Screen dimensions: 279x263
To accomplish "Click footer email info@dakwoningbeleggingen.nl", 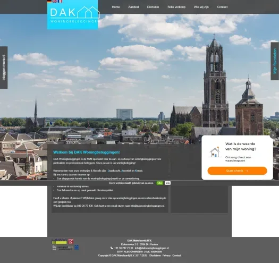I will [x=152, y=248].
